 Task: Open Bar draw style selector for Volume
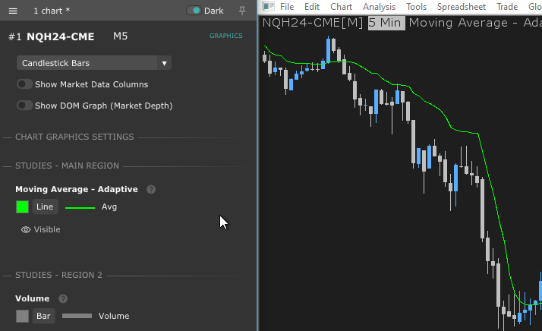tap(44, 316)
